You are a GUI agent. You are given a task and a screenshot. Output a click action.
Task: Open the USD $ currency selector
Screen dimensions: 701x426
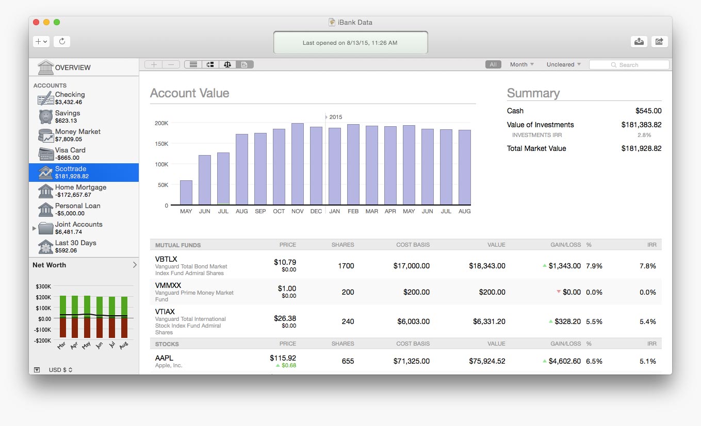click(60, 369)
